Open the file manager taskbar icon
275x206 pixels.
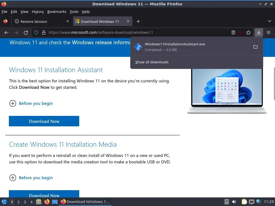[x=39, y=202]
